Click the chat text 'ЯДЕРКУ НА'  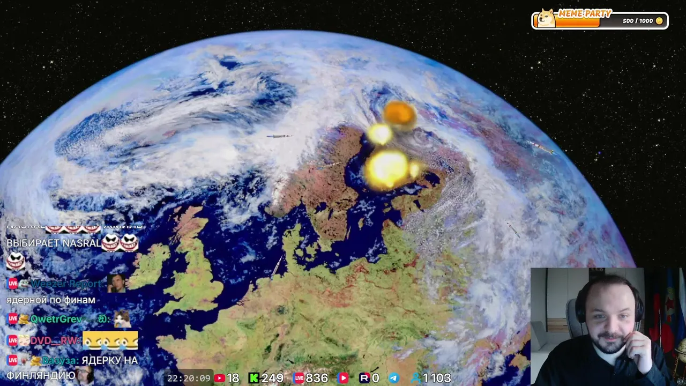110,360
